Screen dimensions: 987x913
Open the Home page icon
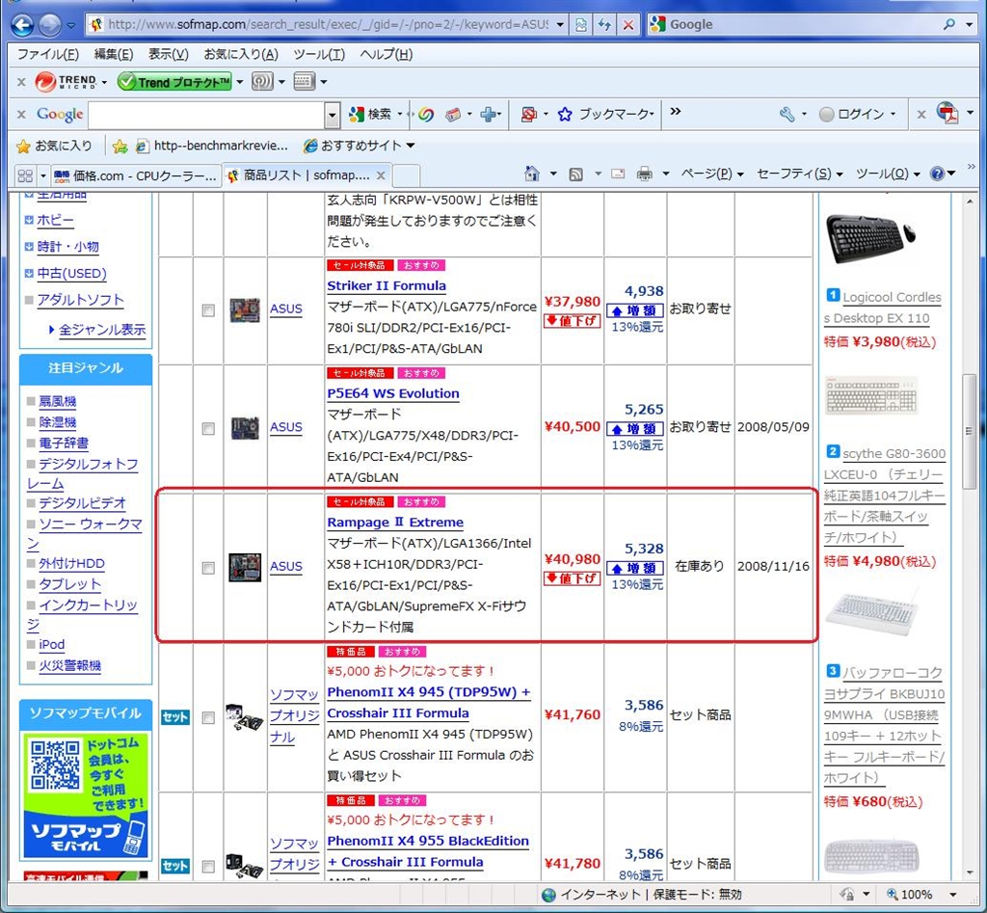coord(531,174)
